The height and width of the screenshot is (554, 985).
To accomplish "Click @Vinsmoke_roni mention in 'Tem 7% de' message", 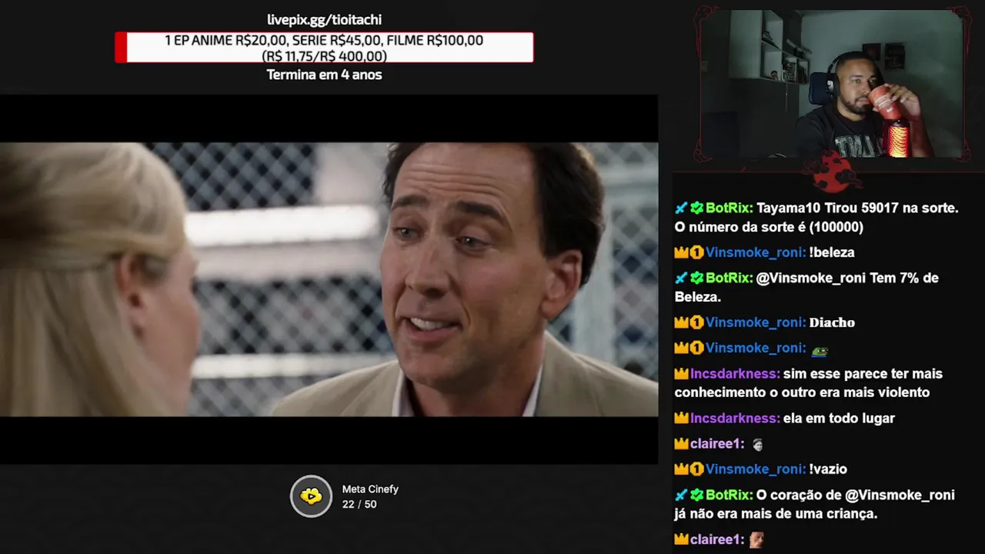I will coord(811,278).
